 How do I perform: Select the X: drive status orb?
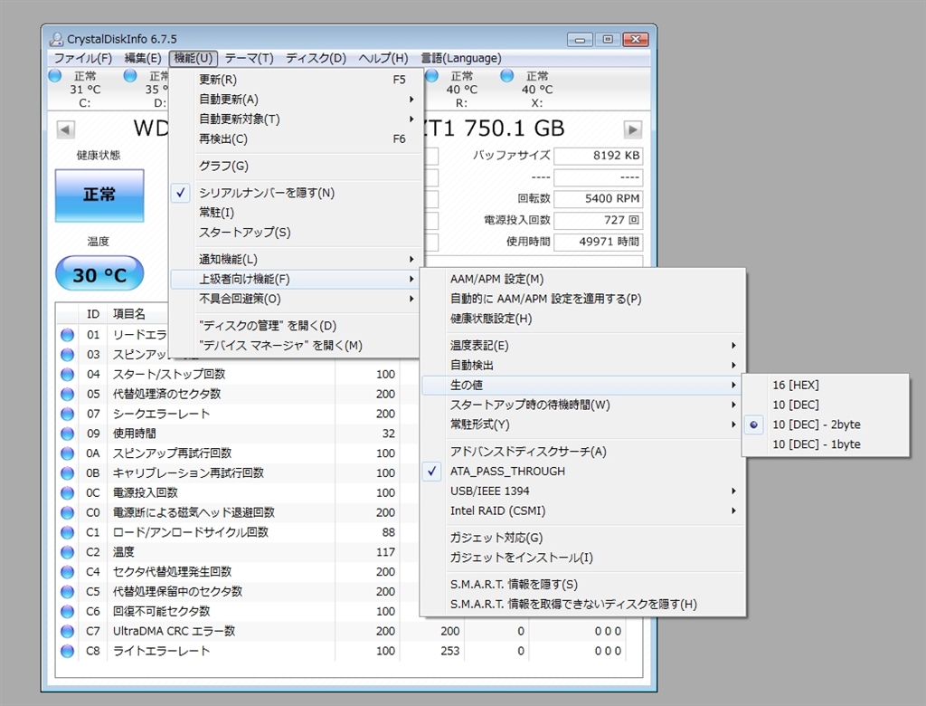(x=506, y=76)
